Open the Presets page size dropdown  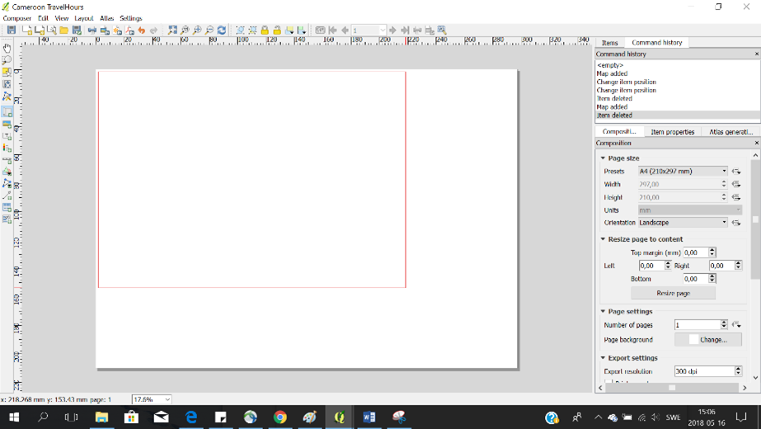click(x=683, y=171)
